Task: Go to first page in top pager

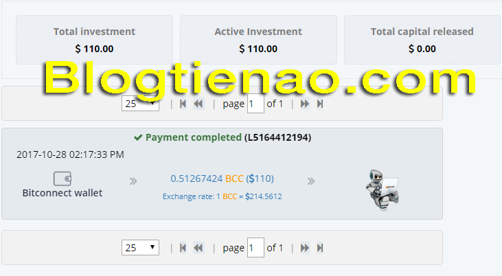Action: (x=183, y=104)
